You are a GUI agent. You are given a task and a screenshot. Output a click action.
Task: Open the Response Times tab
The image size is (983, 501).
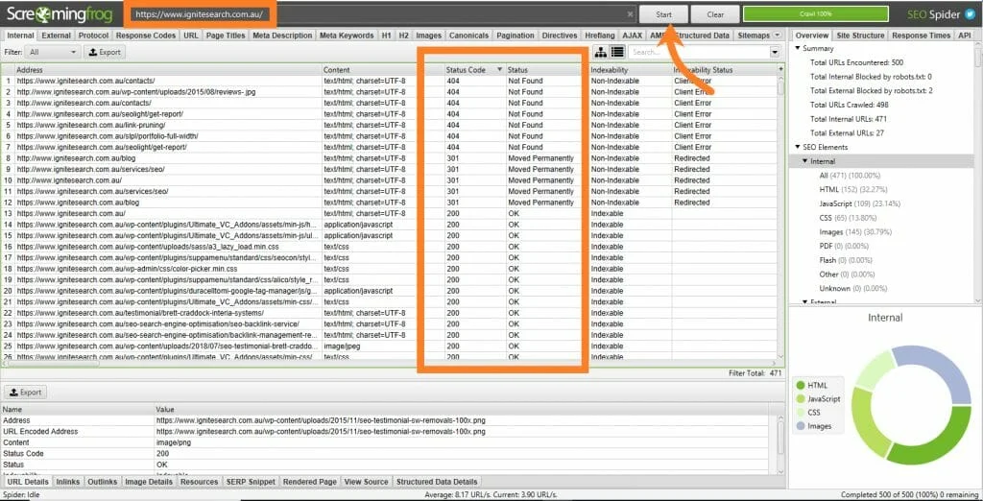click(x=921, y=36)
